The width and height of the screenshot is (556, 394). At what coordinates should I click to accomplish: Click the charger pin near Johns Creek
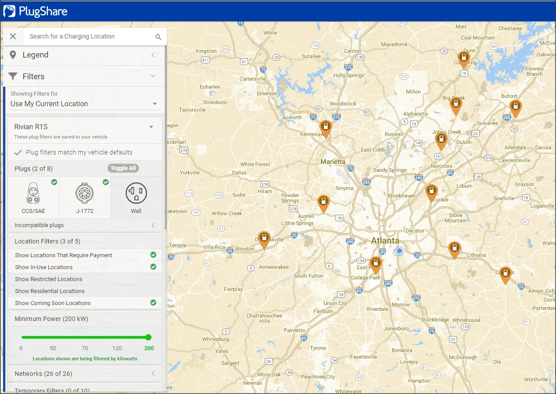441,141
